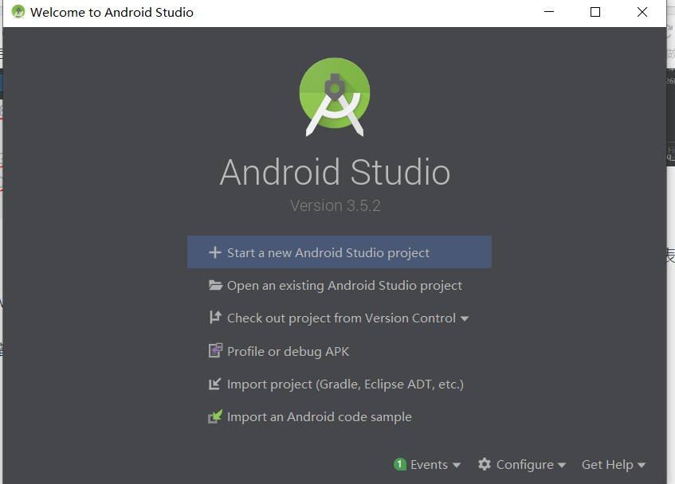Click the green Events notification badge

click(400, 464)
